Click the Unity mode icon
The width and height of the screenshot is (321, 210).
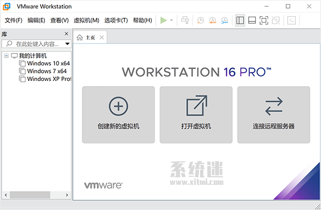(x=276, y=20)
